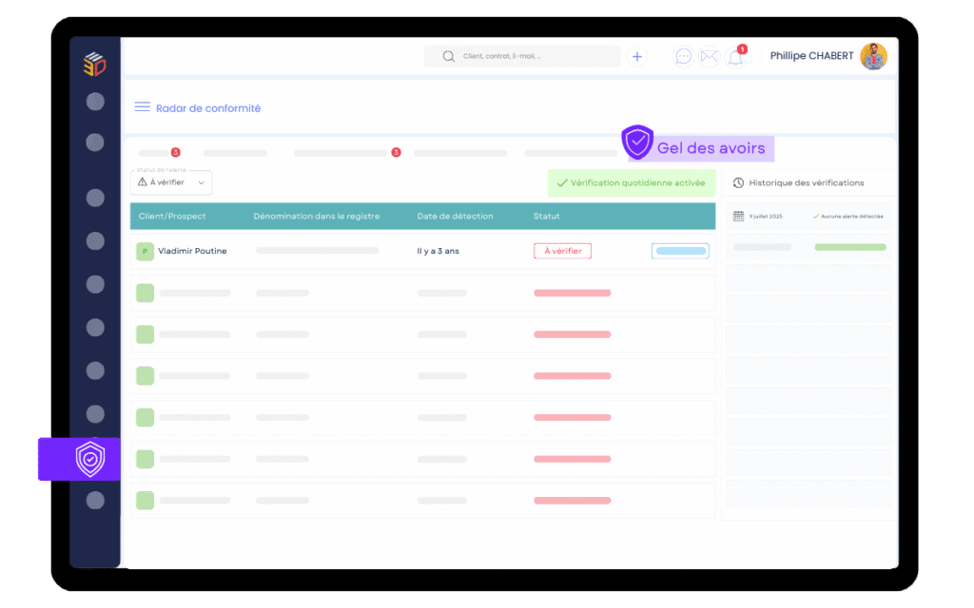Image resolution: width=974 pixels, height=608 pixels.
Task: Click the blue action button in Vladimir Poutine row
Action: tap(680, 251)
